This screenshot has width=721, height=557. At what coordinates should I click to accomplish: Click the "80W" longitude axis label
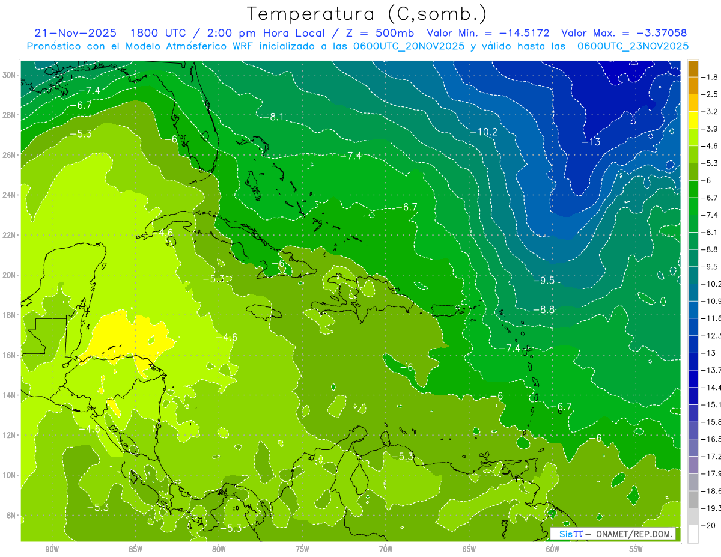[219, 549]
